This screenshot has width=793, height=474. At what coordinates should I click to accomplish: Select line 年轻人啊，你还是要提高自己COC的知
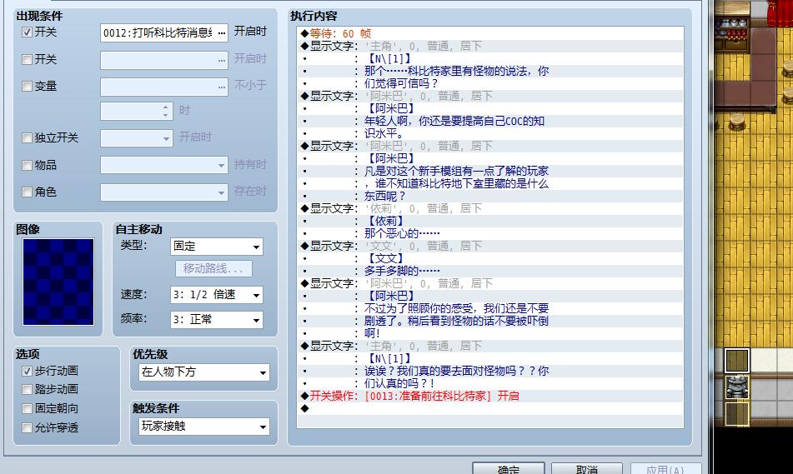point(490,122)
